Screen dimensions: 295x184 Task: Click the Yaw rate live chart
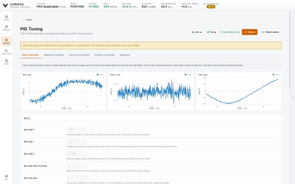coord(239,91)
